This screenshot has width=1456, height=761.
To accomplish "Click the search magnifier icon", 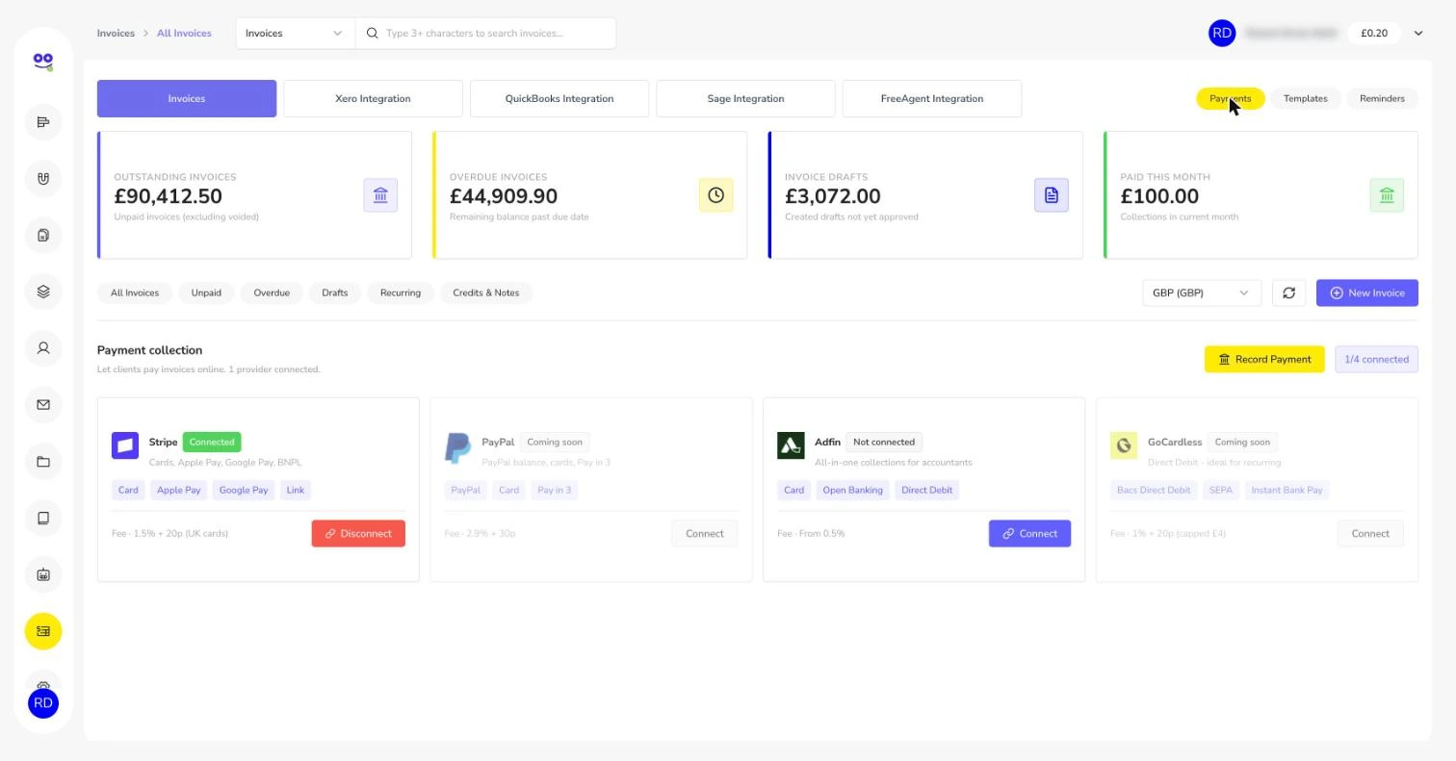I will [372, 33].
